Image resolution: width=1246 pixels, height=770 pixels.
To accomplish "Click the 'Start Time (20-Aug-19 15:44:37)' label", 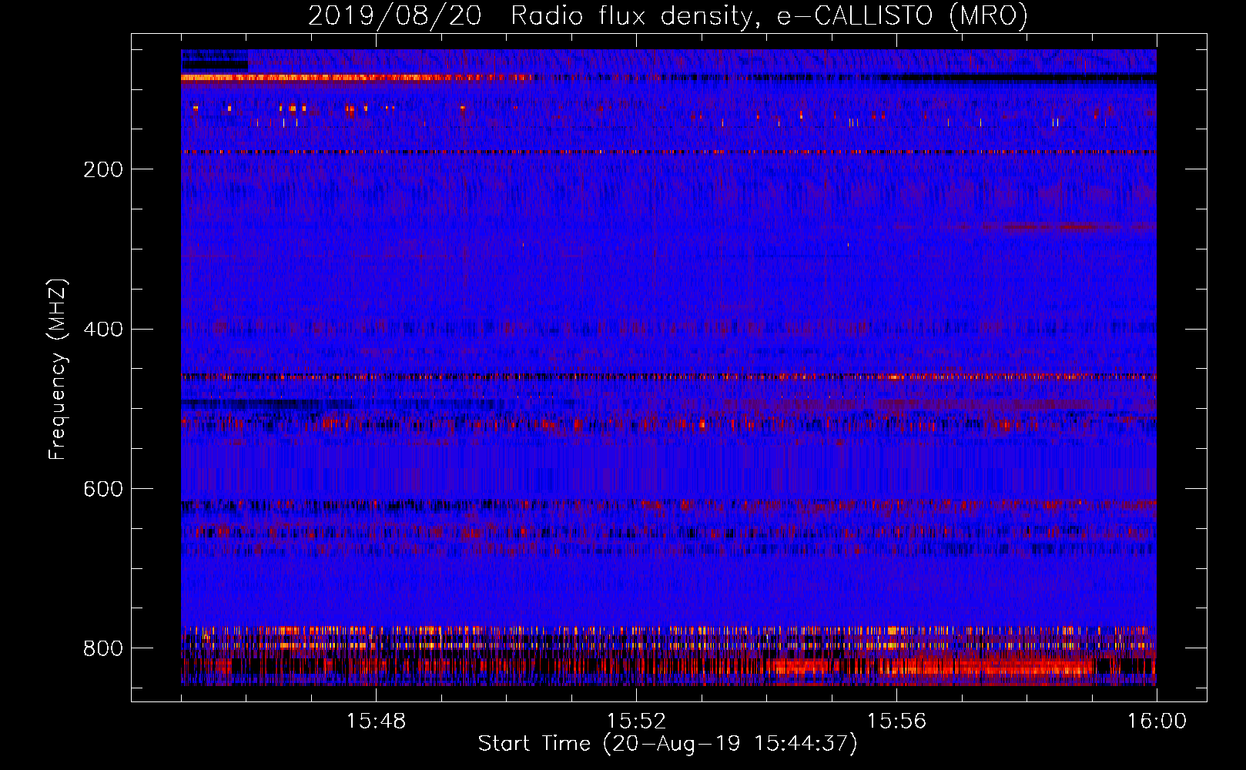I will click(668, 743).
